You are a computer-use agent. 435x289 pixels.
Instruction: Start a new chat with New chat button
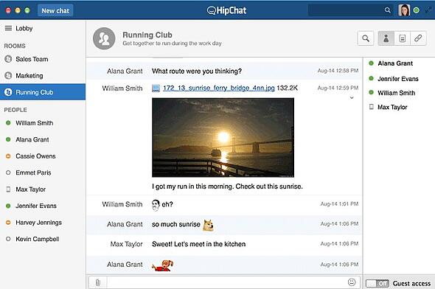(x=55, y=10)
